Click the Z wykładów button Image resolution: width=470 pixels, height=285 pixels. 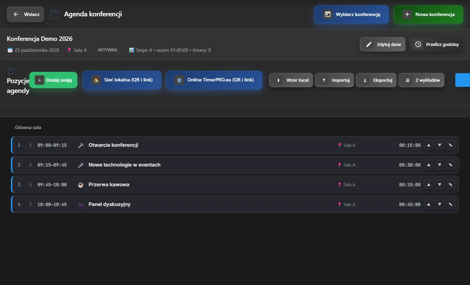(422, 80)
